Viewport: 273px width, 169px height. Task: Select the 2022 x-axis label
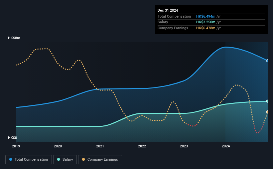142,146
